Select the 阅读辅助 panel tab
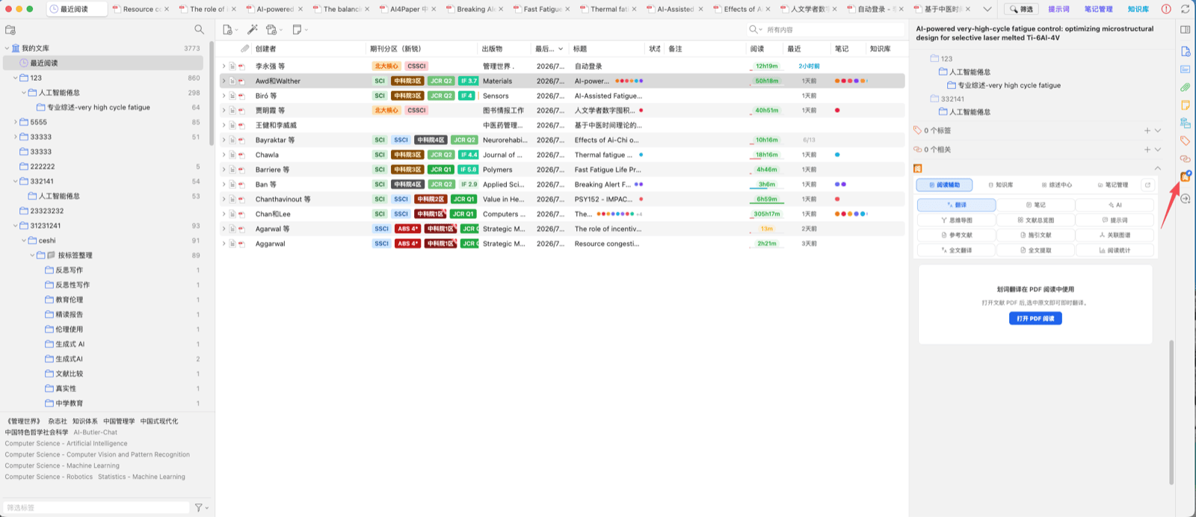The width and height of the screenshot is (1196, 517). (945, 185)
